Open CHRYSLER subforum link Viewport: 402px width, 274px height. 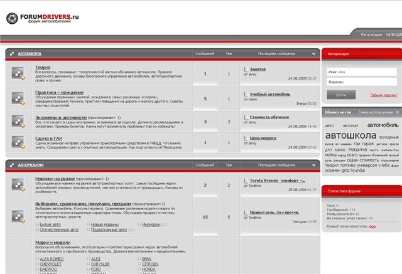100,264
